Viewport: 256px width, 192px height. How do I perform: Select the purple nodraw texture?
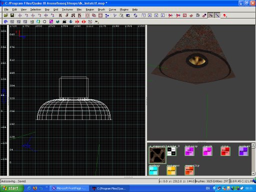tap(243, 151)
